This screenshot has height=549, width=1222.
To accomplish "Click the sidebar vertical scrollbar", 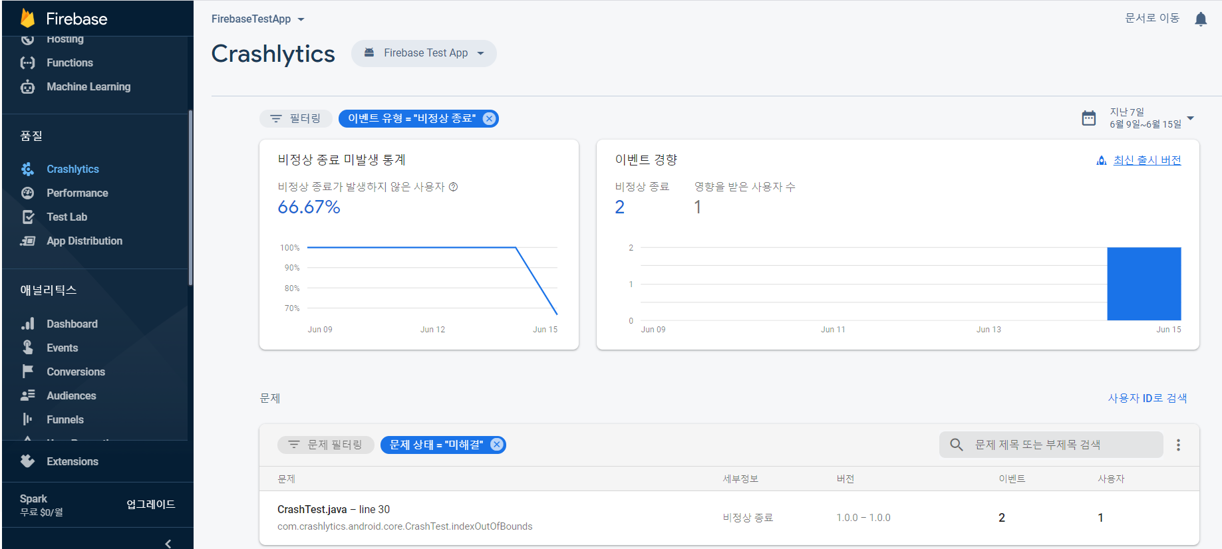I will 190,197.
